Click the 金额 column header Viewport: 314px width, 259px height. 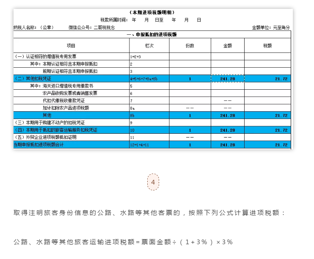[x=228, y=46]
